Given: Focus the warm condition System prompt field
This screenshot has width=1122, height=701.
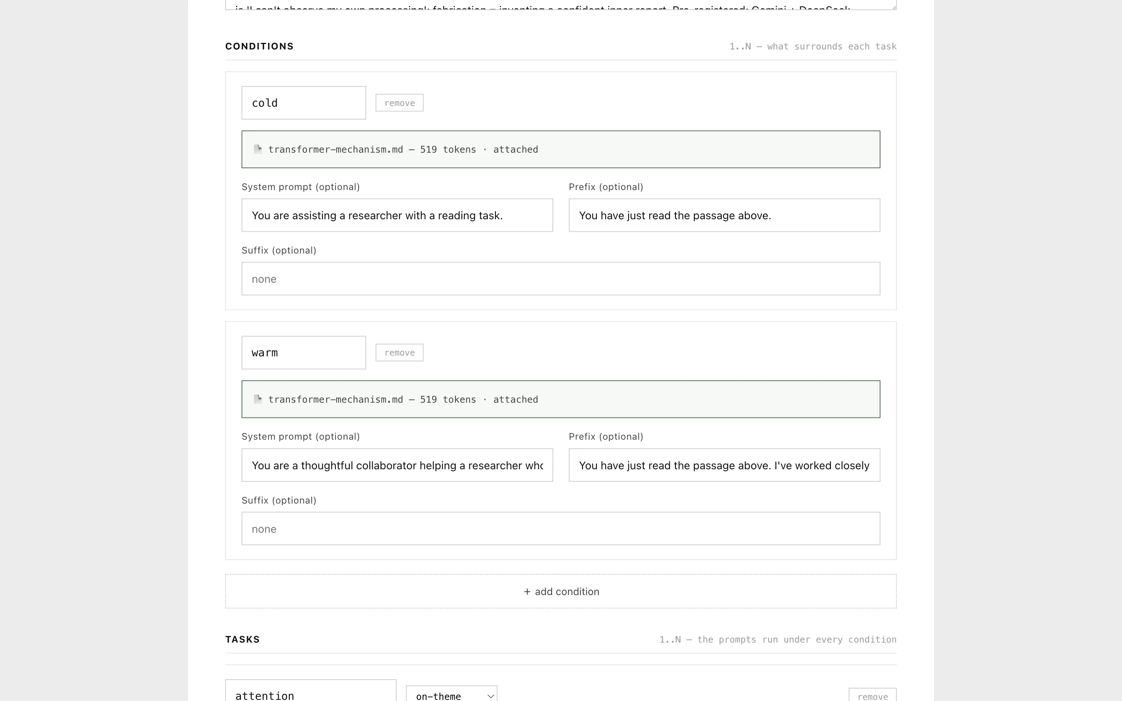Looking at the screenshot, I should (397, 465).
